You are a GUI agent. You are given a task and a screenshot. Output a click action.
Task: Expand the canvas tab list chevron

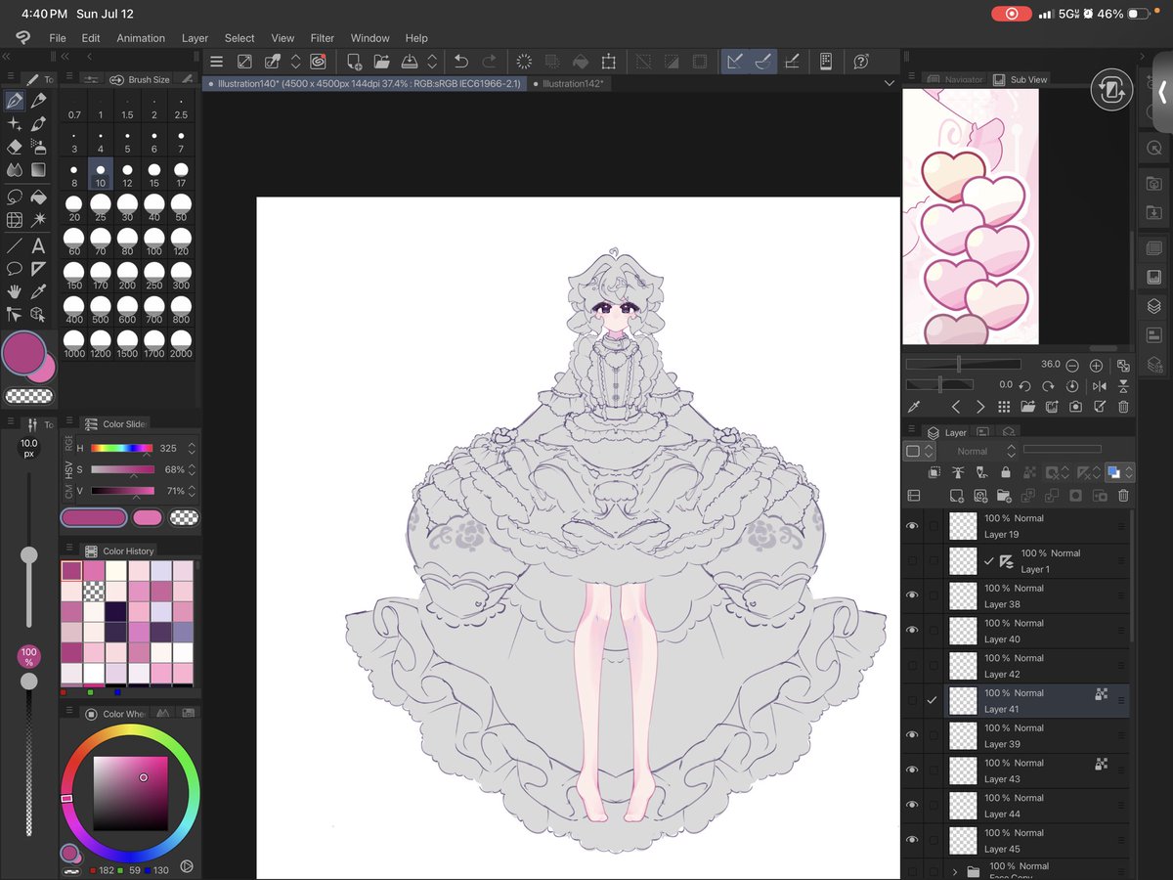[889, 84]
